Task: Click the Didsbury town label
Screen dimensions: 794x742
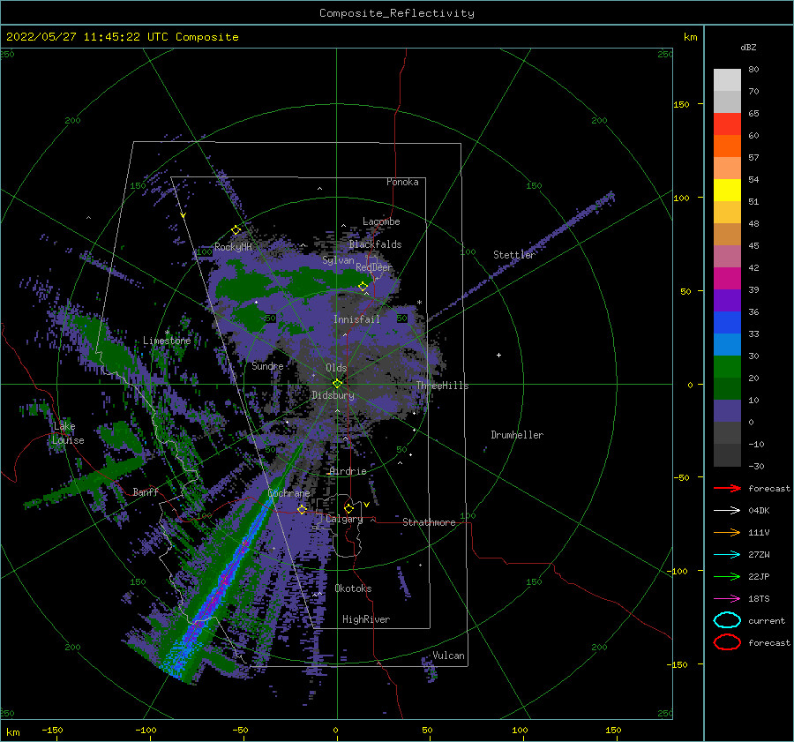Action: coord(333,395)
